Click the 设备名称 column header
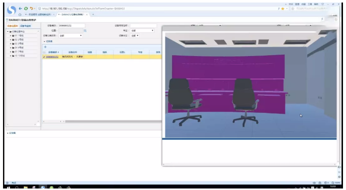The image size is (346, 190). click(73, 52)
